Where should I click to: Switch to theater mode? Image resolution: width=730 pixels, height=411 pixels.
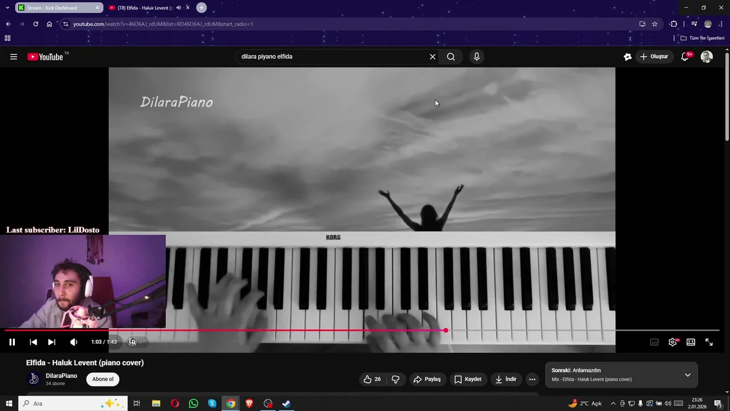pos(691,342)
